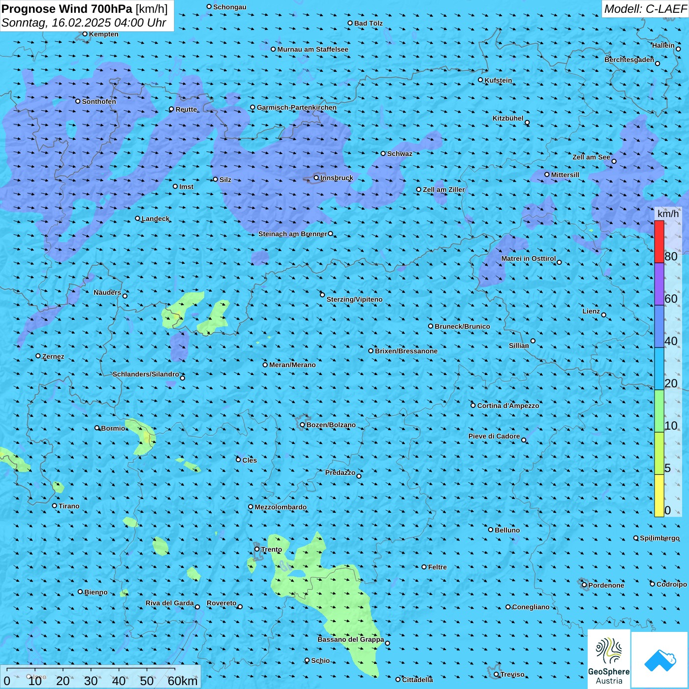Click the 'Schlanders/Silandro' label
Image resolution: width=689 pixels, height=689 pixels.
[x=146, y=374]
